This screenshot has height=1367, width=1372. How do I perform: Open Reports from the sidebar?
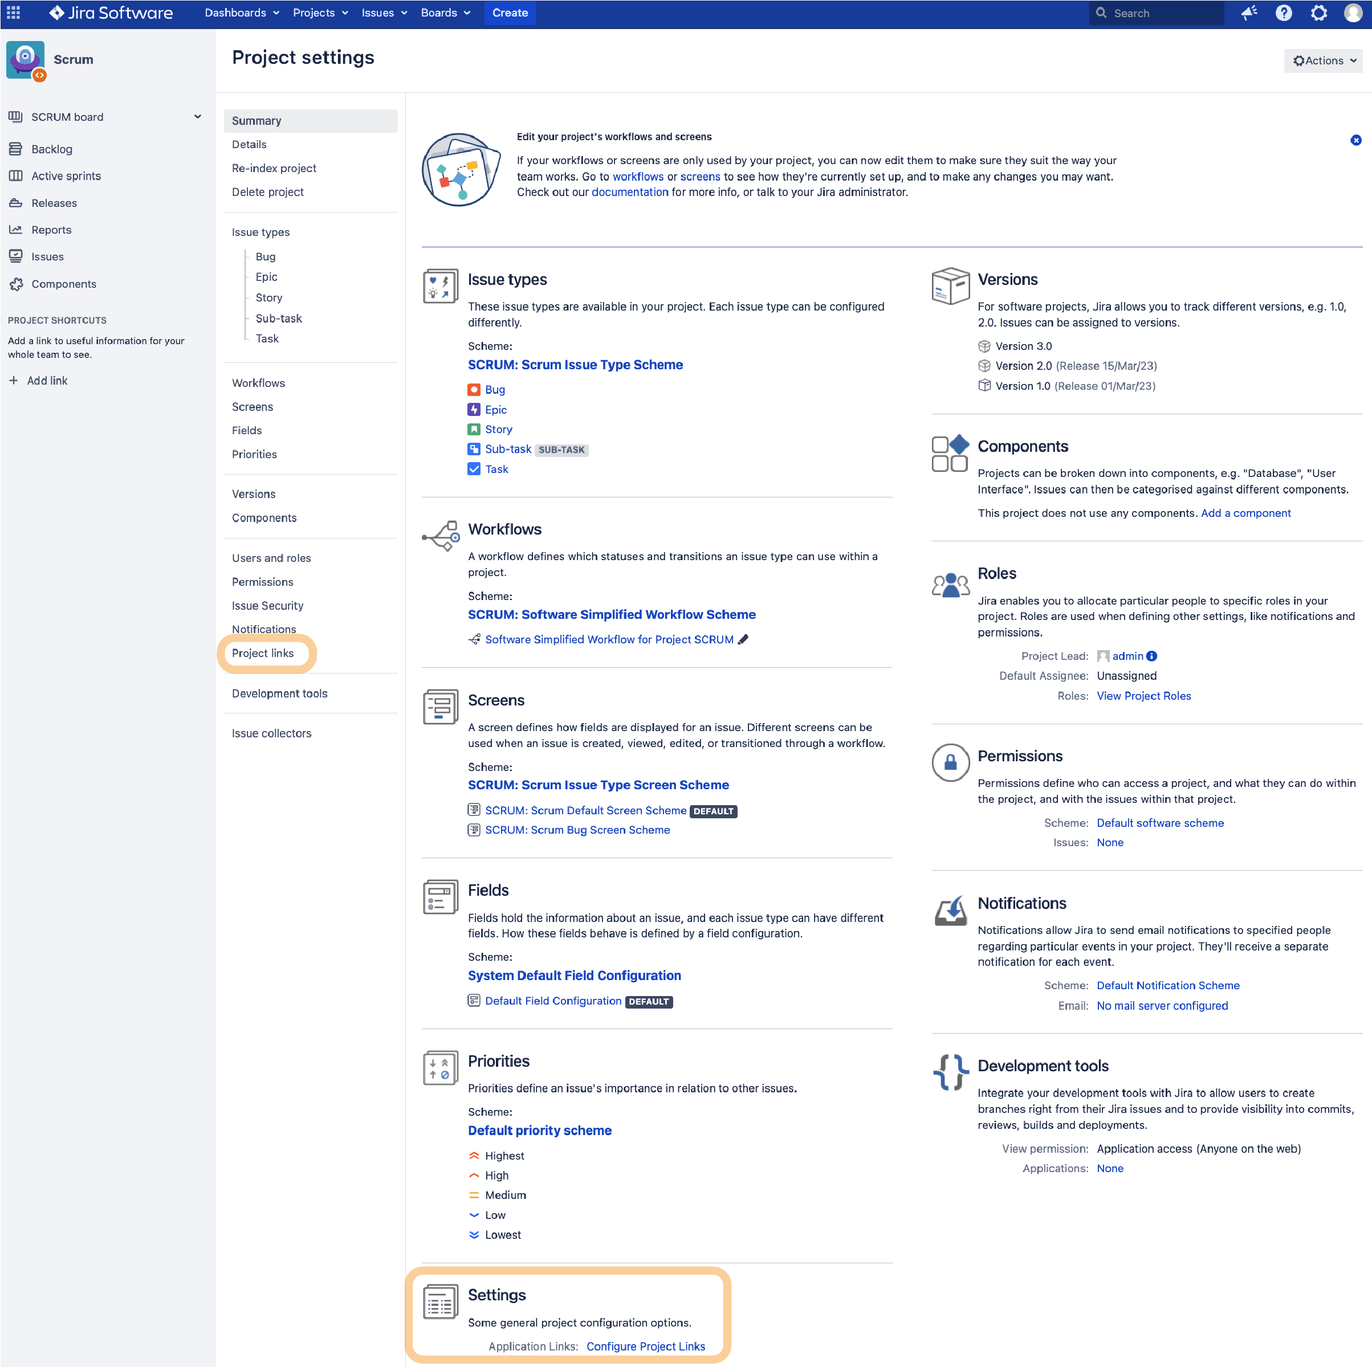[x=50, y=229]
